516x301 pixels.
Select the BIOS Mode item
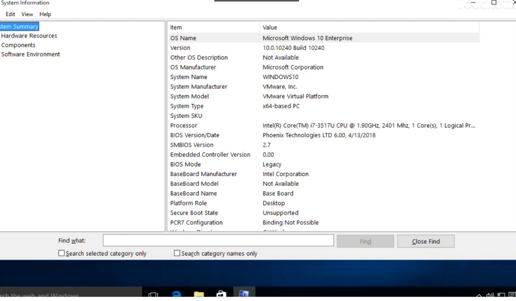coord(185,164)
